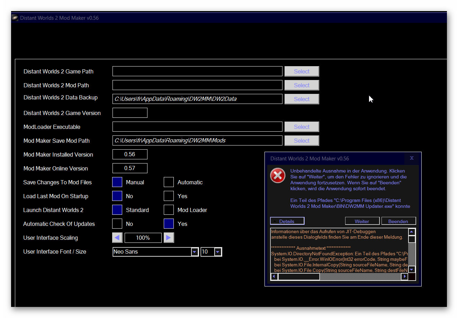Click the up arrow of details scrollbar
This screenshot has width=458, height=318.
[412, 232]
